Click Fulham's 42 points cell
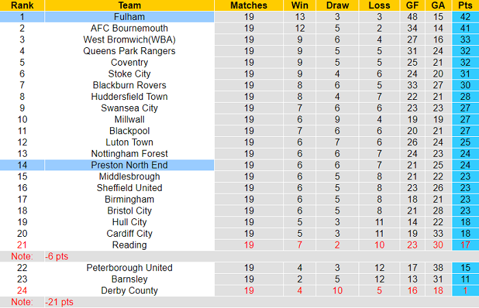 point(464,16)
